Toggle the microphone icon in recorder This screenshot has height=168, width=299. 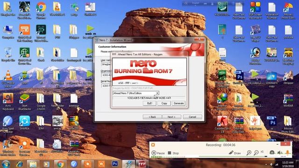[288, 153]
